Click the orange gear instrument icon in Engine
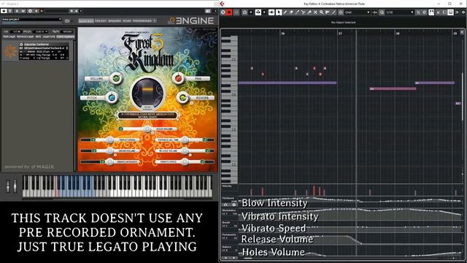The height and width of the screenshot is (263, 467). 10,51
